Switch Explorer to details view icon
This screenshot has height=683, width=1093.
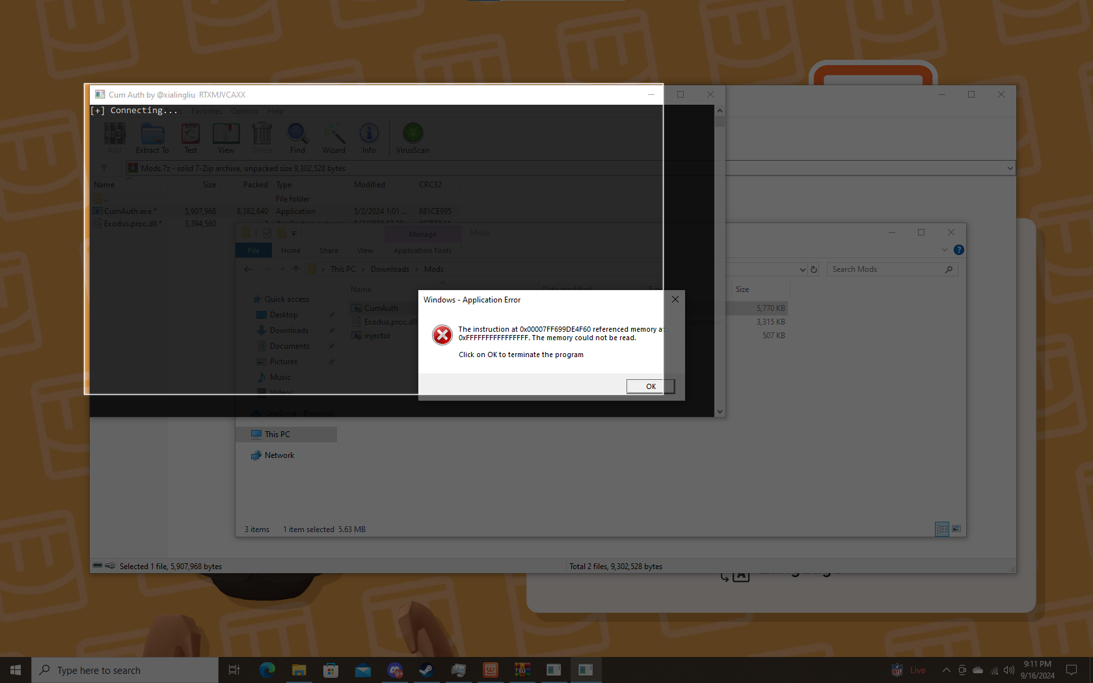coord(942,529)
